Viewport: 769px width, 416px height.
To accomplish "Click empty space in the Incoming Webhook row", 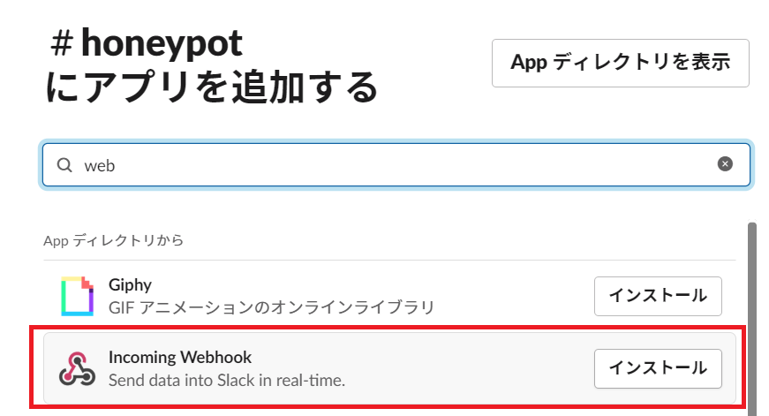I will pos(477,368).
